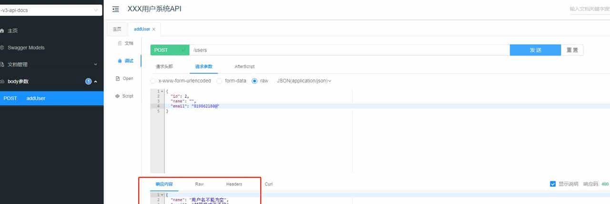Toggle the sidebar collapse icon beside the title

point(115,9)
